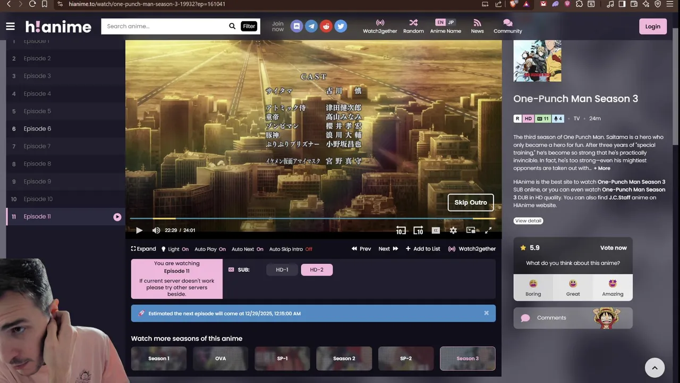
Task: Select the HD-2 server
Action: tap(317, 270)
